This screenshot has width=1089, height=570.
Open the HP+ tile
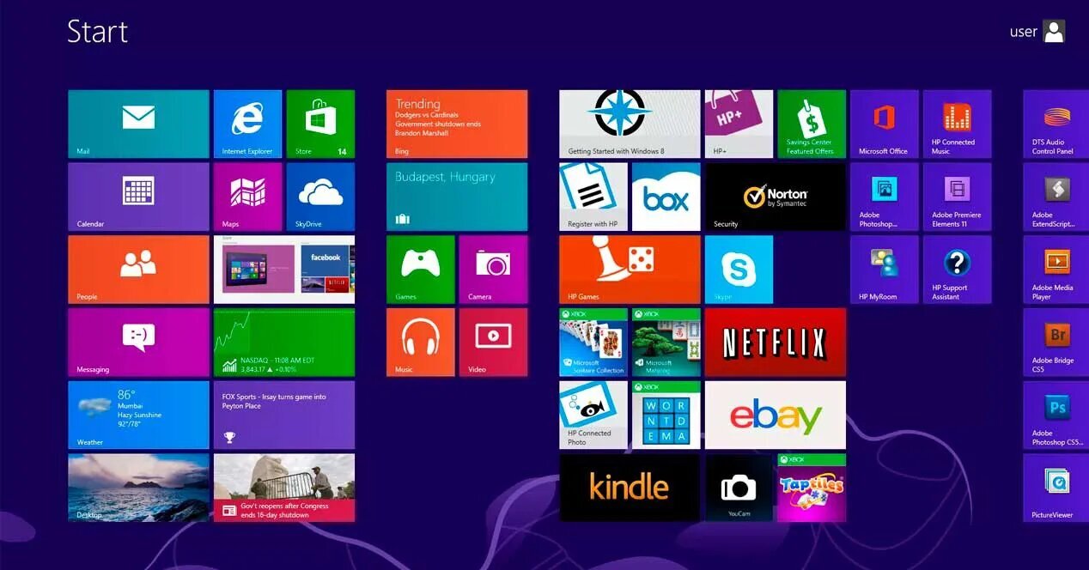[x=739, y=124]
